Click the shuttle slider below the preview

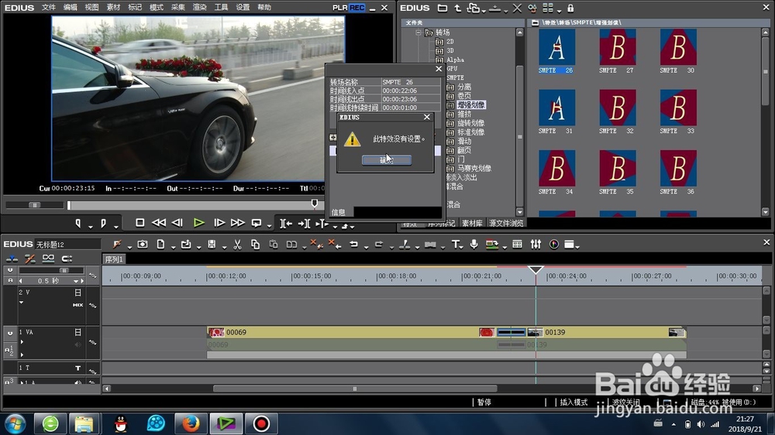pyautogui.click(x=35, y=205)
